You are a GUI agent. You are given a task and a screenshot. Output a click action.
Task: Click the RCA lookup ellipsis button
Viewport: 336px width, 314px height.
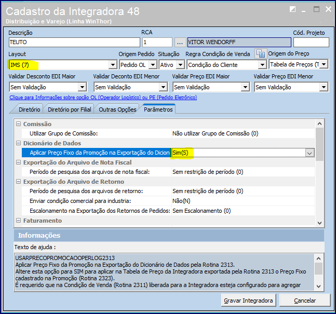click(x=180, y=42)
